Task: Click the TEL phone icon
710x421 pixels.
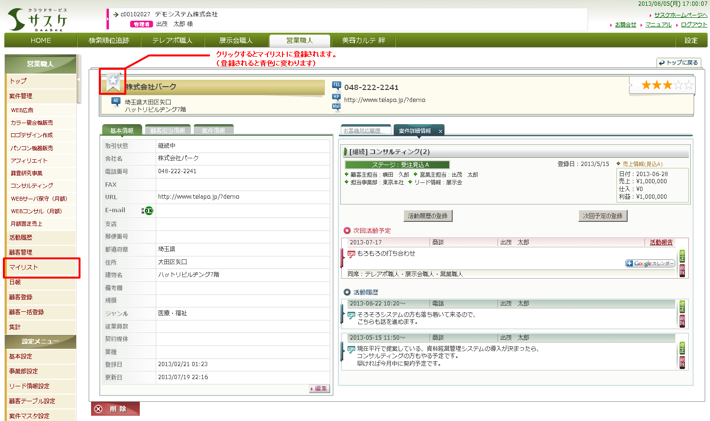Action: [336, 86]
